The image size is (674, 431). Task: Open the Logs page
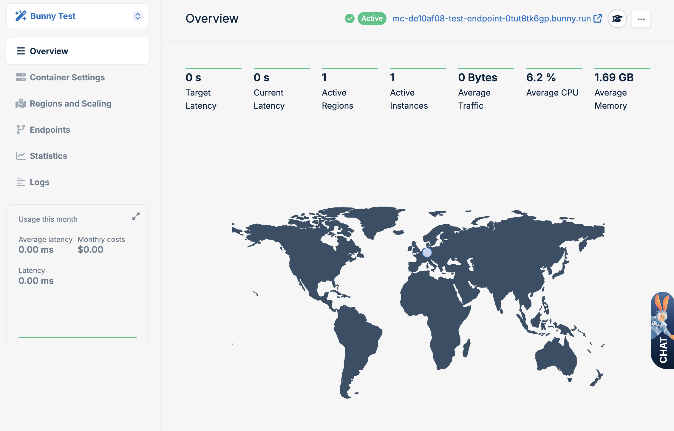tap(39, 182)
